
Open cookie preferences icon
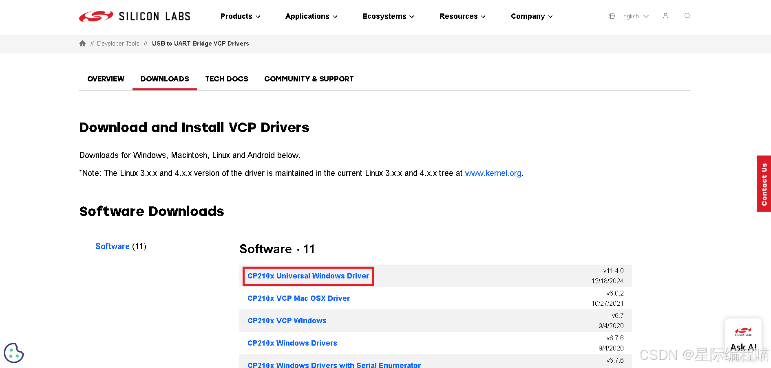pos(14,353)
